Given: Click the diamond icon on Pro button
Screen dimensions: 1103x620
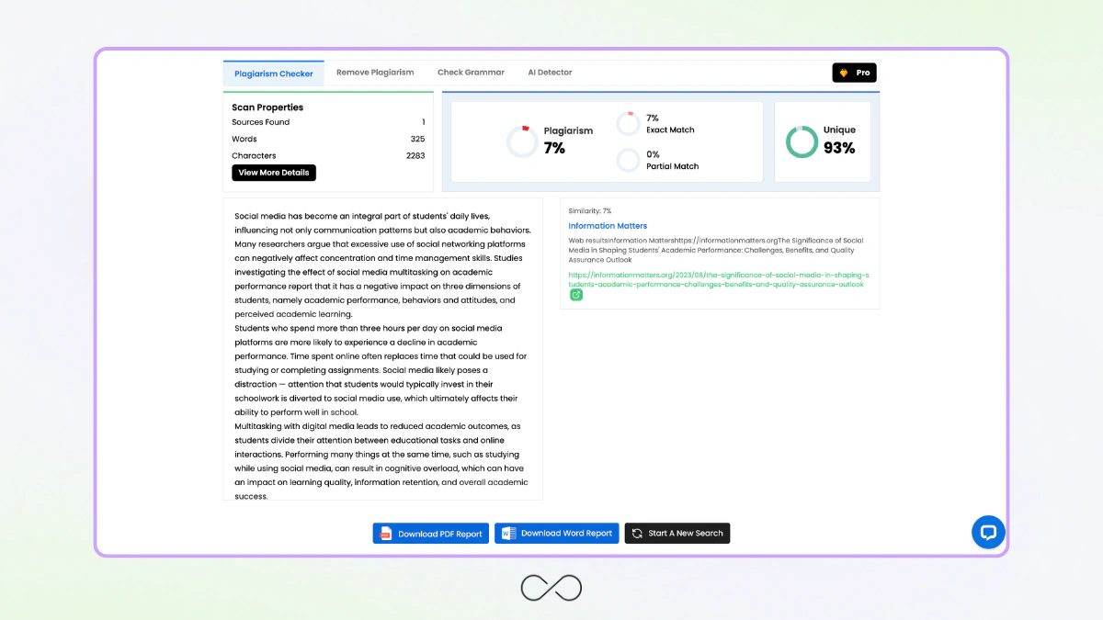Looking at the screenshot, I should tap(844, 73).
